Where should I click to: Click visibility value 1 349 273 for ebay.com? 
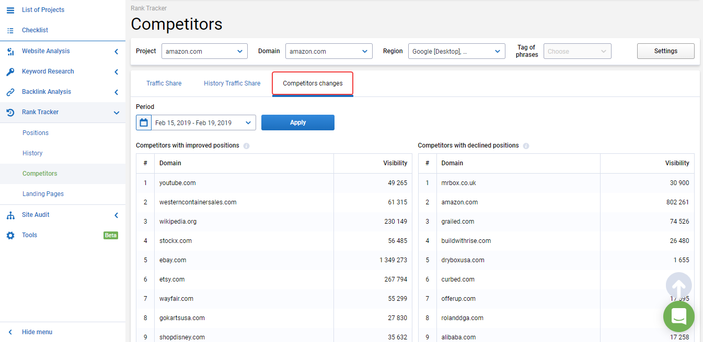point(394,260)
